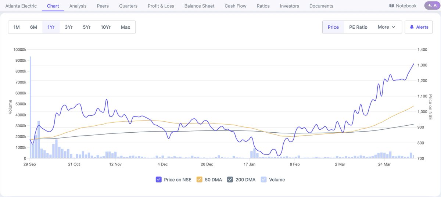Uncheck the 200 DMA checkbox

(230, 180)
